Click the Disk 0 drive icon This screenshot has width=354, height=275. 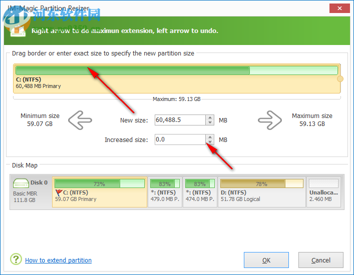[x=21, y=183]
